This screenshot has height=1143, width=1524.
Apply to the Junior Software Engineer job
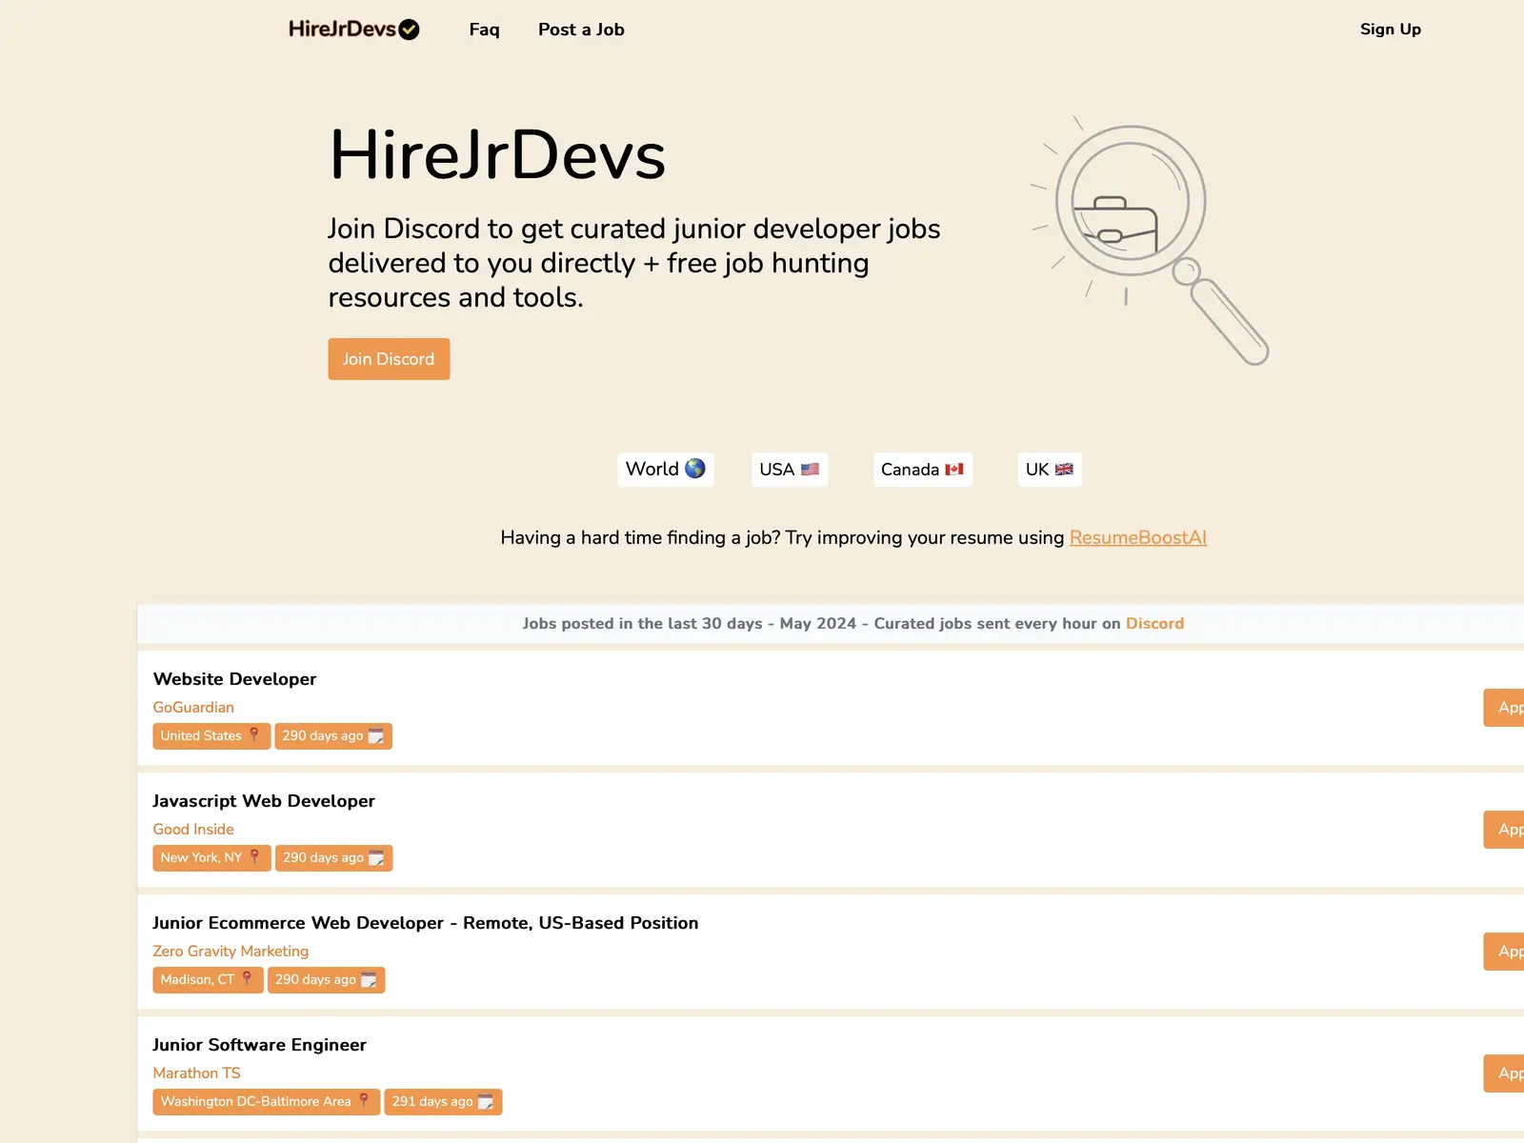(1505, 1073)
